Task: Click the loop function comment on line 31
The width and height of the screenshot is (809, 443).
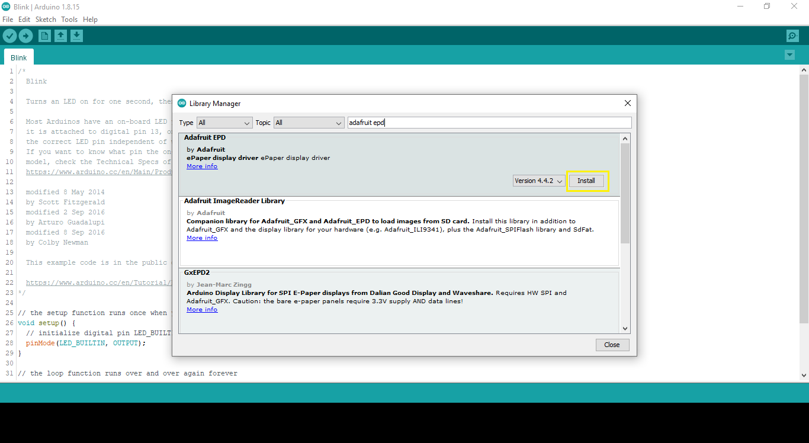Action: [127, 373]
